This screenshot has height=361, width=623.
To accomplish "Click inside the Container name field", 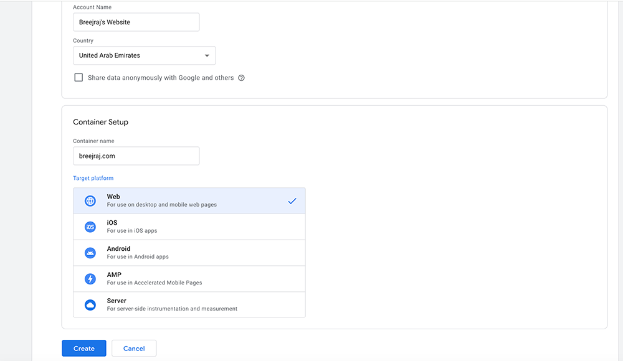I will (x=136, y=156).
